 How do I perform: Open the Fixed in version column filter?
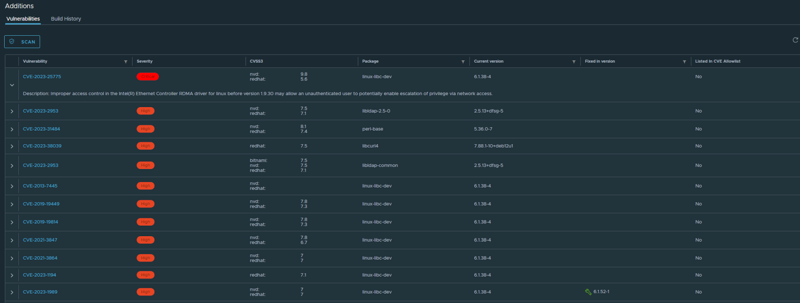pos(684,62)
